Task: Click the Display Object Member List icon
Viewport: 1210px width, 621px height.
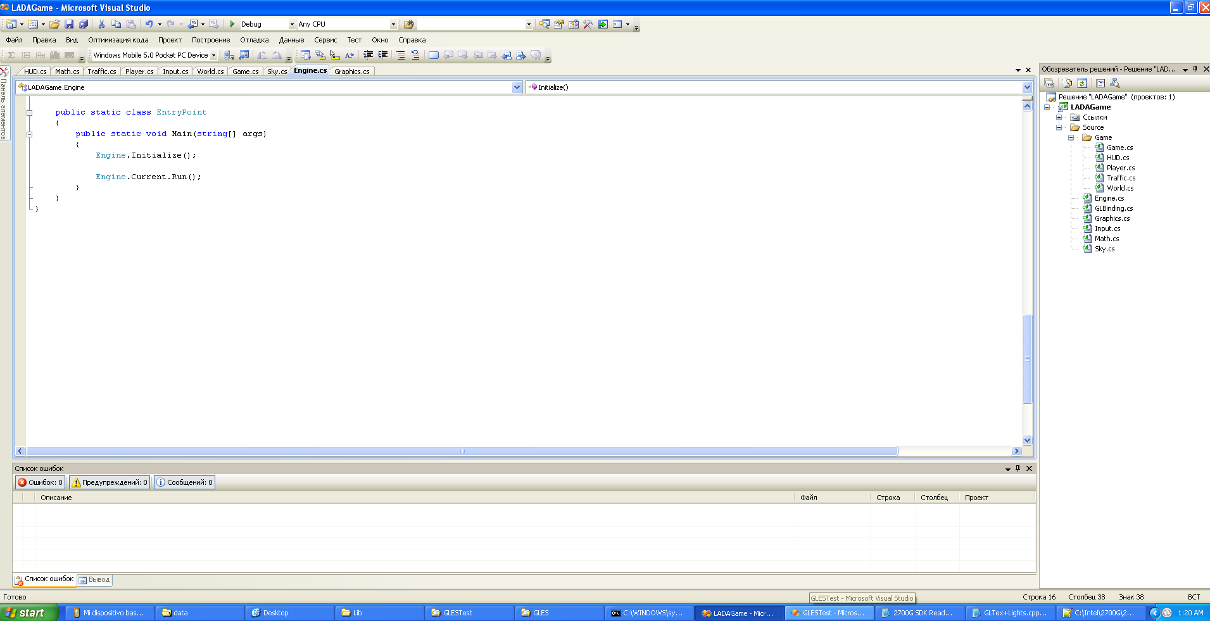Action: click(x=305, y=55)
